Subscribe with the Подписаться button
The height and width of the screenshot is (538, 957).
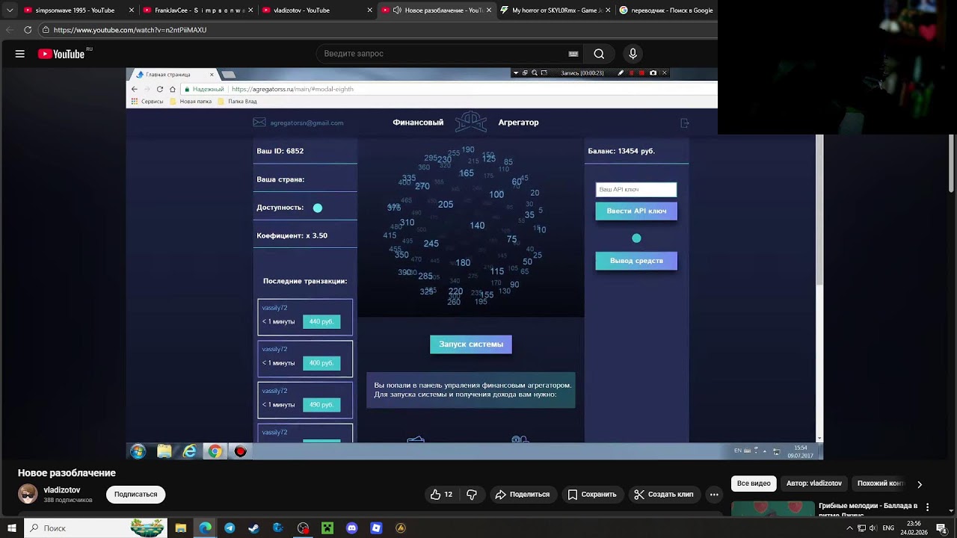click(x=135, y=495)
